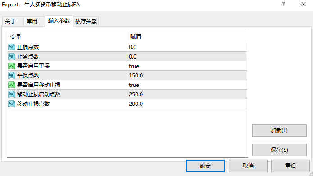The image size is (313, 176).
Task: Select the 输入参数 tab
Action: (x=59, y=21)
